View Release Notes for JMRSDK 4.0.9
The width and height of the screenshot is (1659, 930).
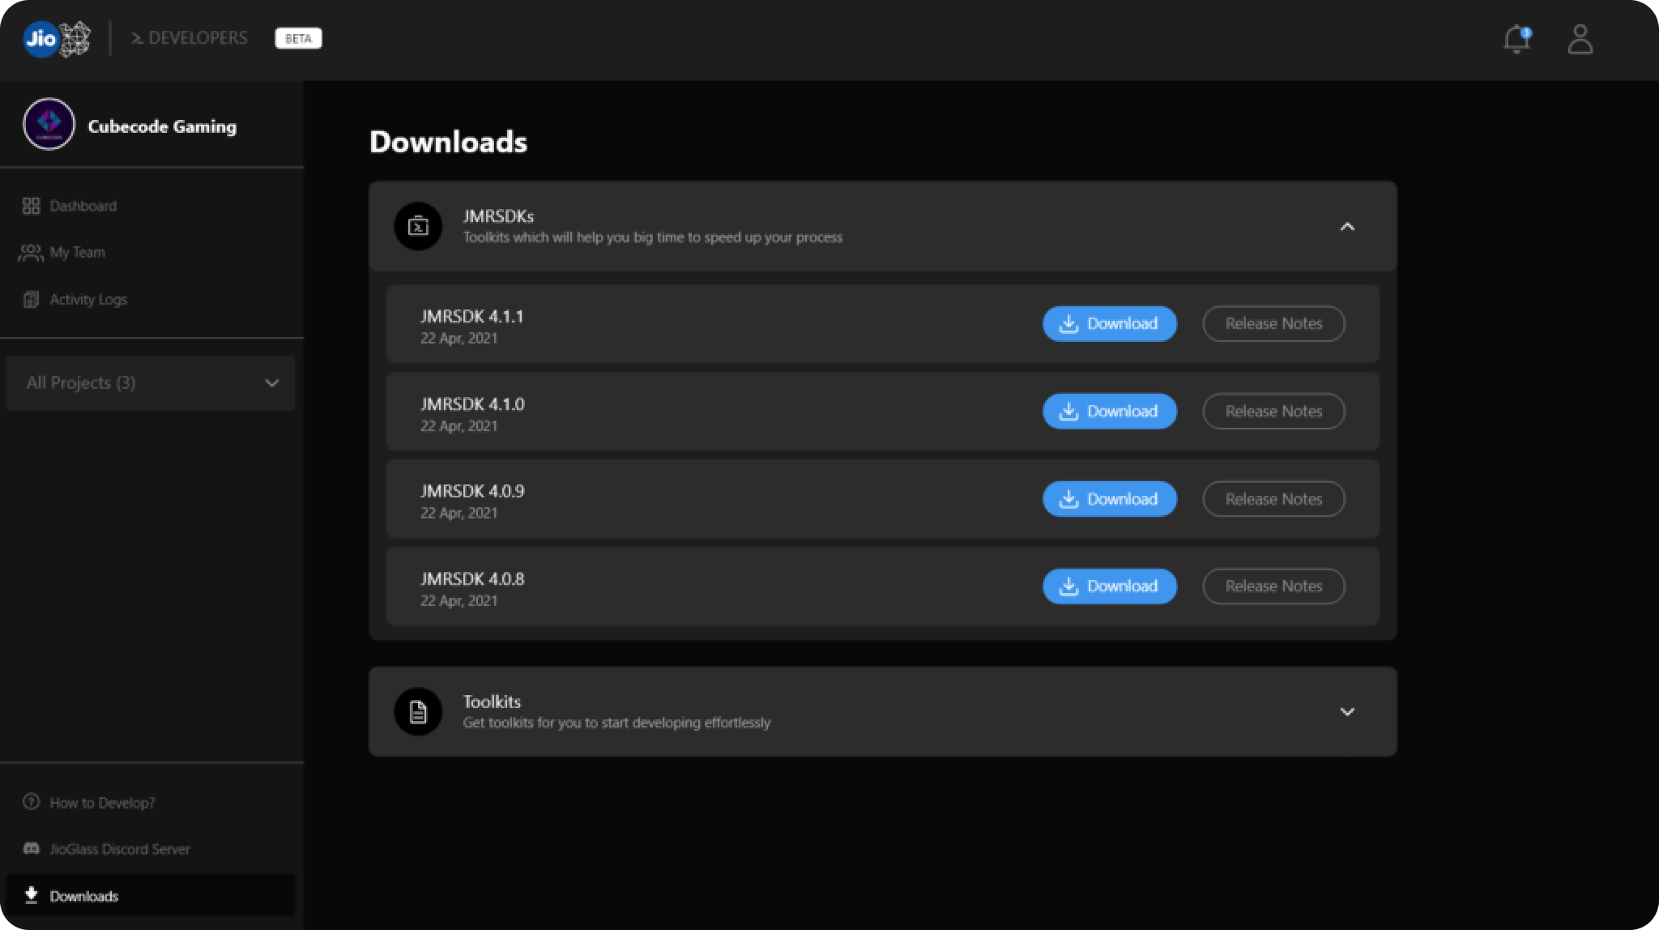1273,499
